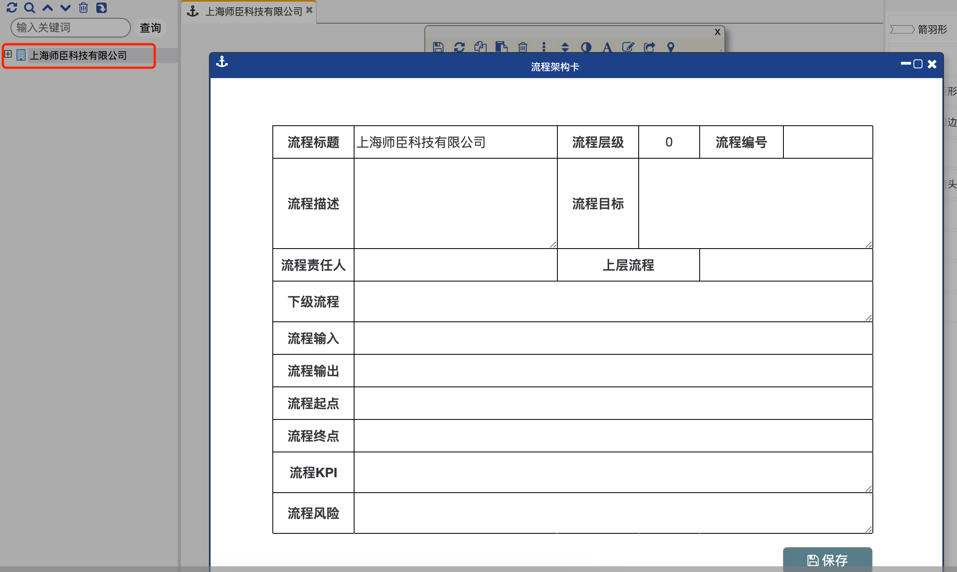Click the move-up chevron icon
957x572 pixels.
48,7
